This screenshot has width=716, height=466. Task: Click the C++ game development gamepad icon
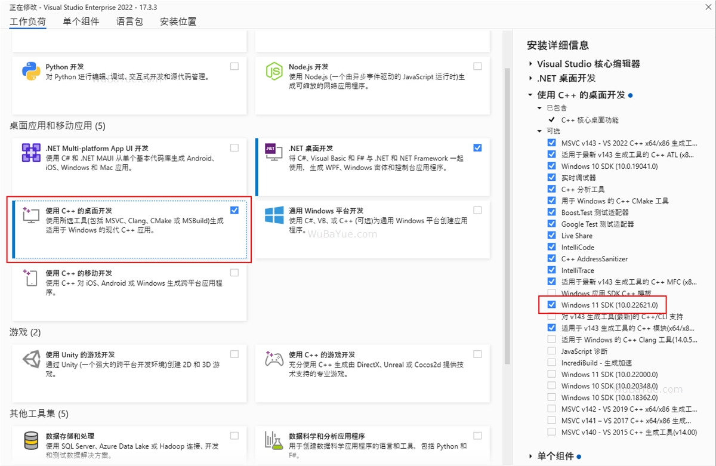274,359
